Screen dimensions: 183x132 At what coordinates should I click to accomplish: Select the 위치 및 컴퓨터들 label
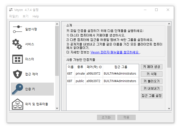point(37,104)
